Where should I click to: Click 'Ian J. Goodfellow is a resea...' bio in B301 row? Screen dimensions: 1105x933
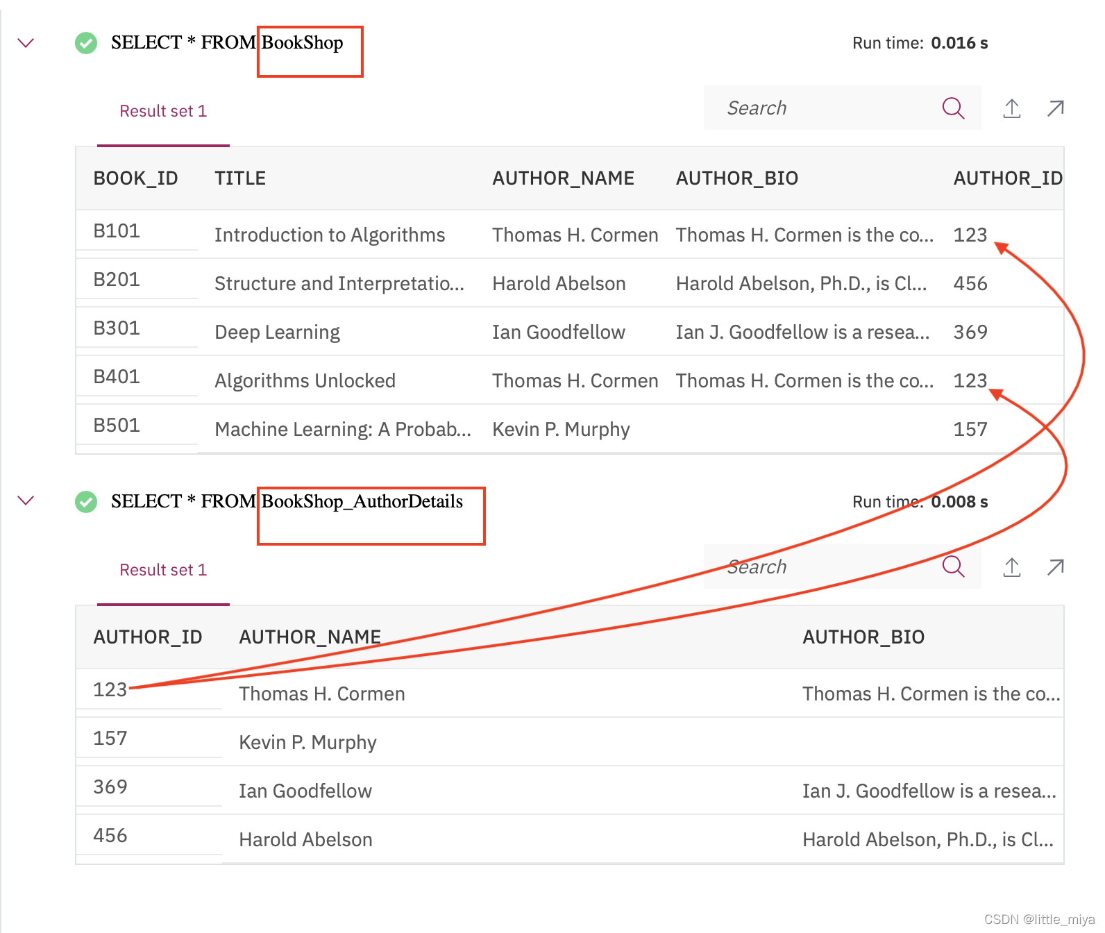802,333
